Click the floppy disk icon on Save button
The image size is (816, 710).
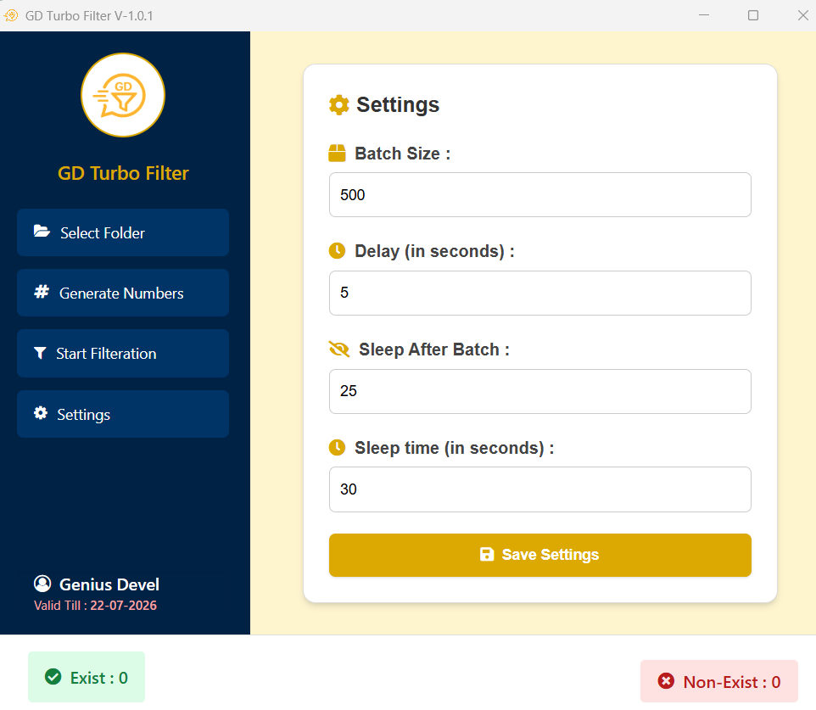[x=487, y=555]
